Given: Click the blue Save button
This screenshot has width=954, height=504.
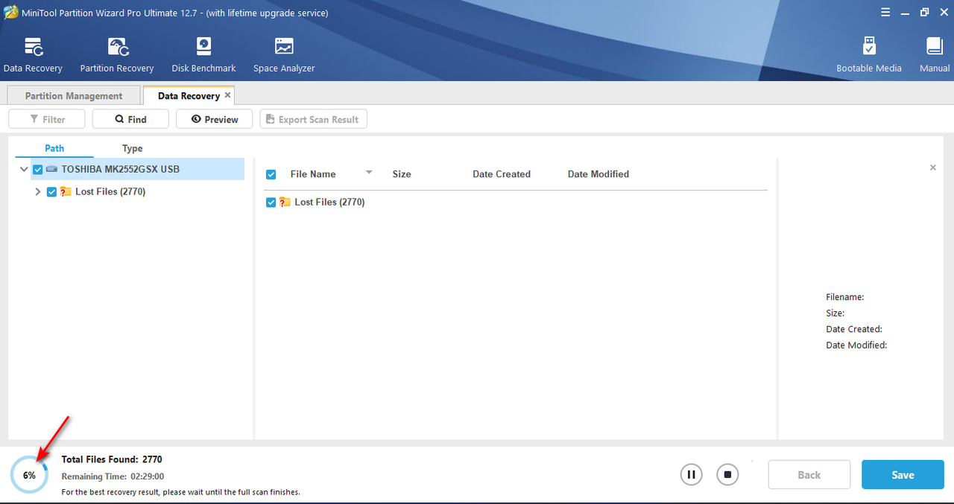Looking at the screenshot, I should point(903,474).
